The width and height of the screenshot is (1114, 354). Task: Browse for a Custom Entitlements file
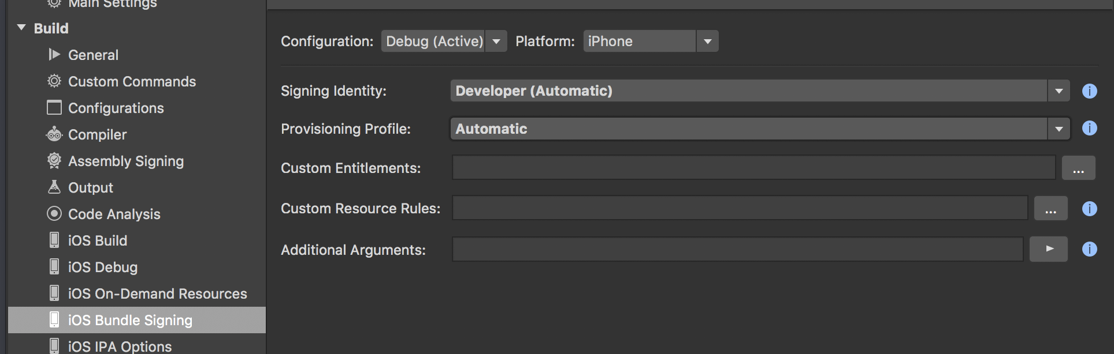tap(1078, 168)
